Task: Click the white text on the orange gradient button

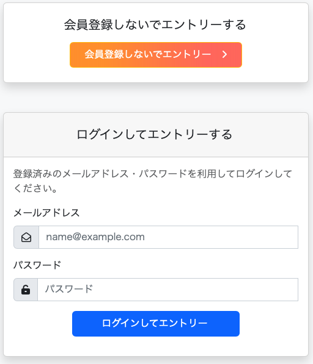Action: pos(148,54)
